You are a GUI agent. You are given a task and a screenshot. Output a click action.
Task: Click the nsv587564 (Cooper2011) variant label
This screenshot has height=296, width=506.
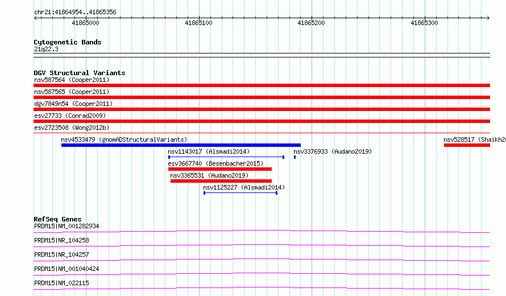coord(72,80)
